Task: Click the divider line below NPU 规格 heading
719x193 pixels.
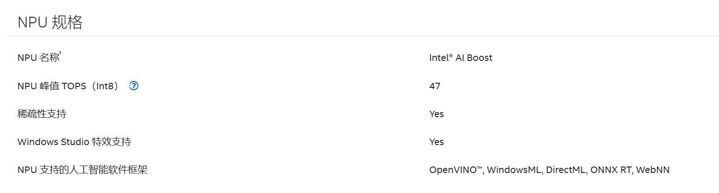Action: [359, 36]
